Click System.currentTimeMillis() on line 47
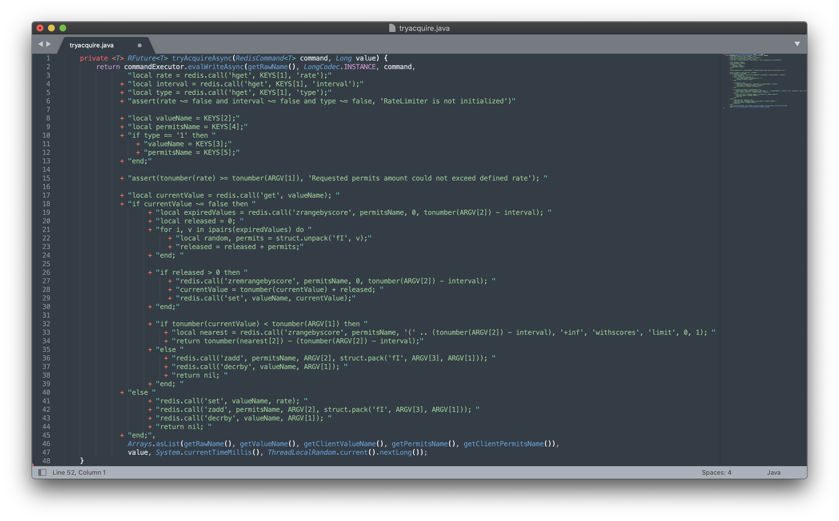The width and height of the screenshot is (839, 521). (207, 452)
